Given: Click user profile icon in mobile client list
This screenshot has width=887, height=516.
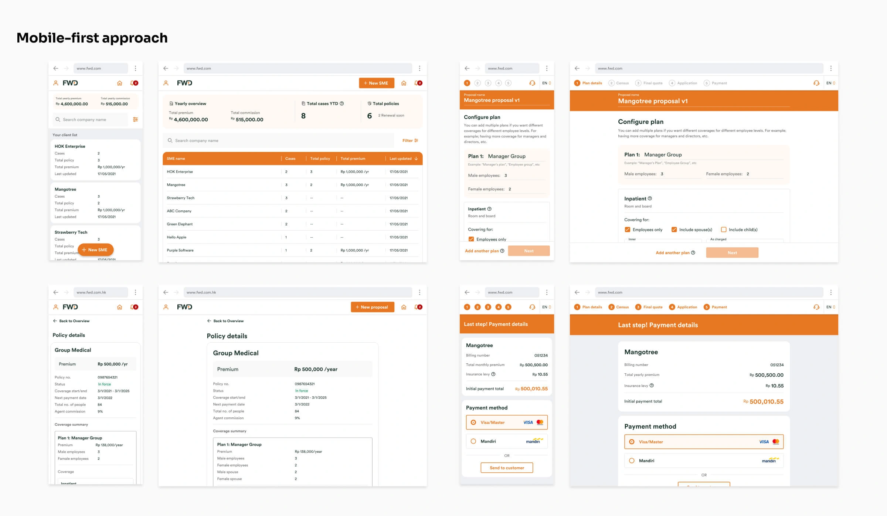Looking at the screenshot, I should click(56, 83).
